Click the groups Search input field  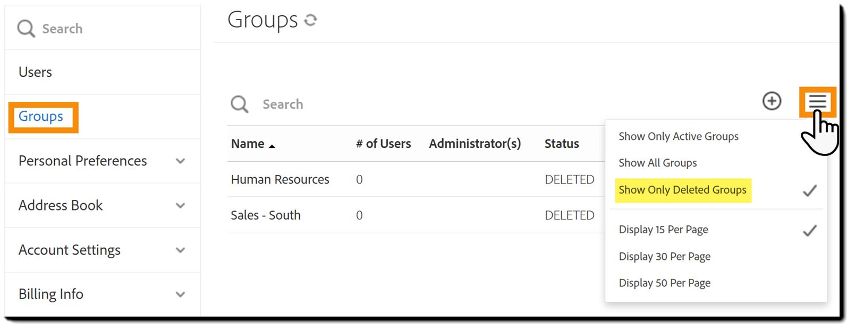pyautogui.click(x=372, y=104)
